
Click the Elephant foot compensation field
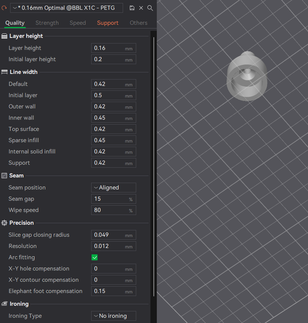[108, 291]
